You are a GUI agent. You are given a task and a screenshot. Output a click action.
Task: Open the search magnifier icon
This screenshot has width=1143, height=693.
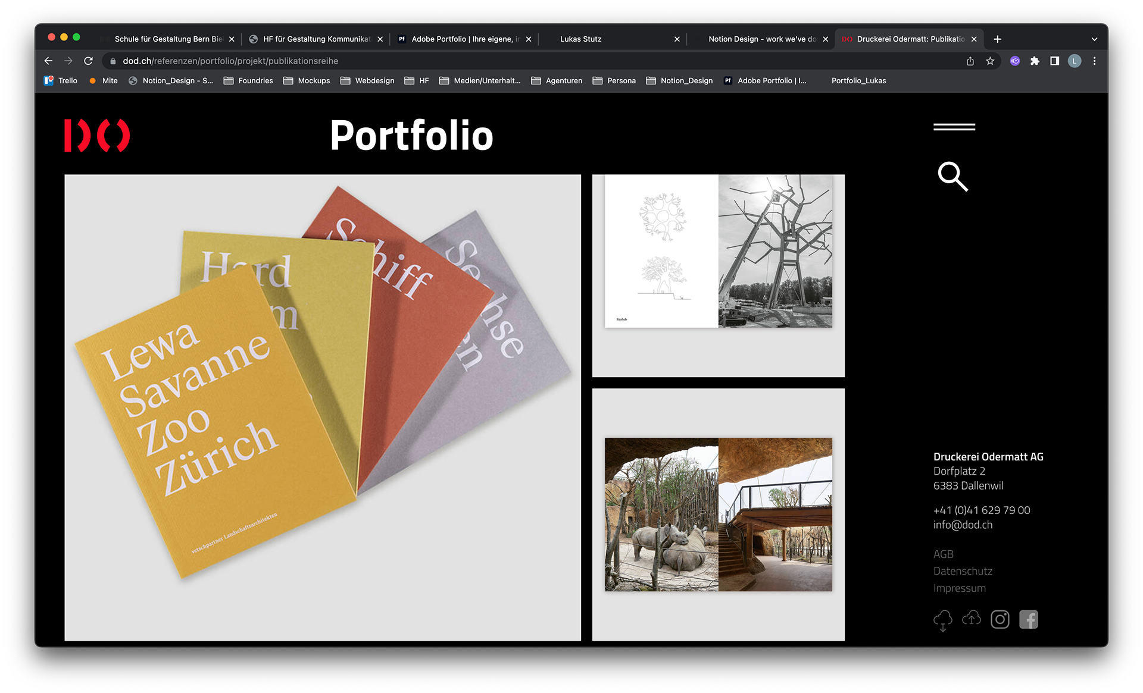point(952,177)
